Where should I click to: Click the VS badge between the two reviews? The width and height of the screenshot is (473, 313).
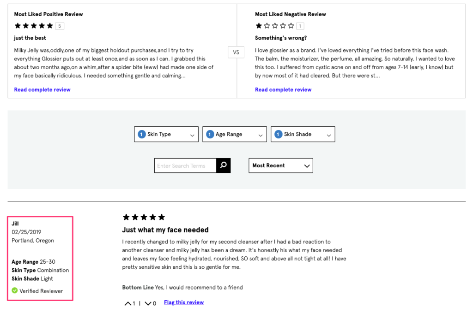pyautogui.click(x=236, y=52)
